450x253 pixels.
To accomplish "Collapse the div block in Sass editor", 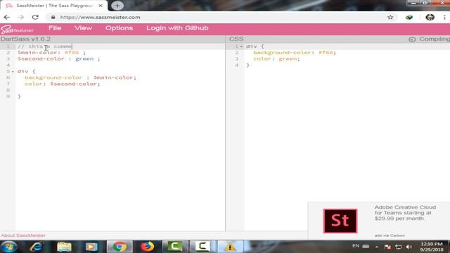I will pyautogui.click(x=13, y=72).
